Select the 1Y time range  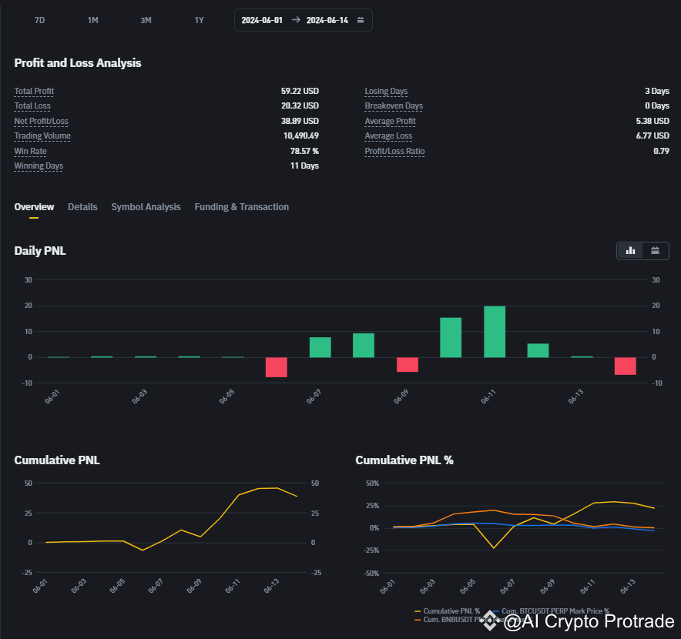(x=199, y=20)
